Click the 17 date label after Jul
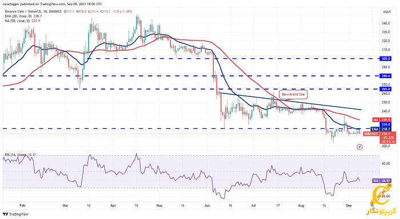The height and width of the screenshot is (219, 400). [278, 205]
